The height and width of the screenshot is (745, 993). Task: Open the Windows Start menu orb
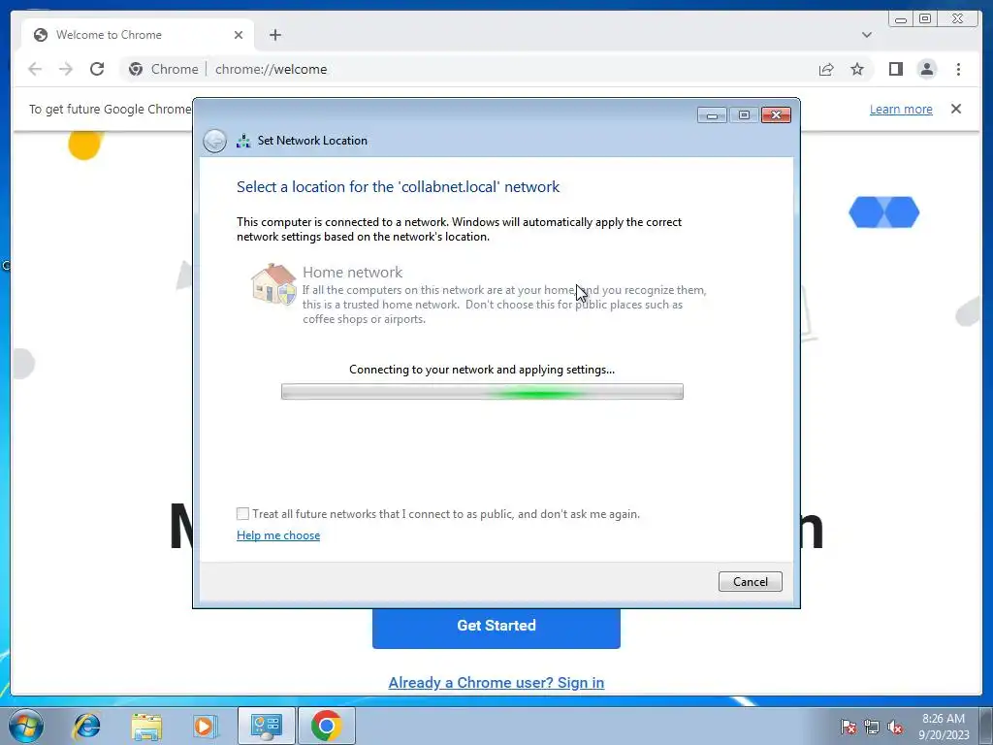(x=26, y=726)
